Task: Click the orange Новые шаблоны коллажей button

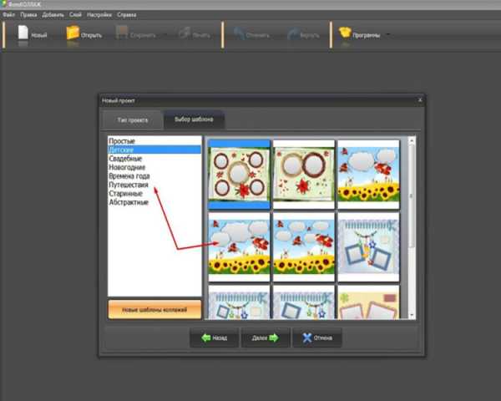Action: point(154,309)
